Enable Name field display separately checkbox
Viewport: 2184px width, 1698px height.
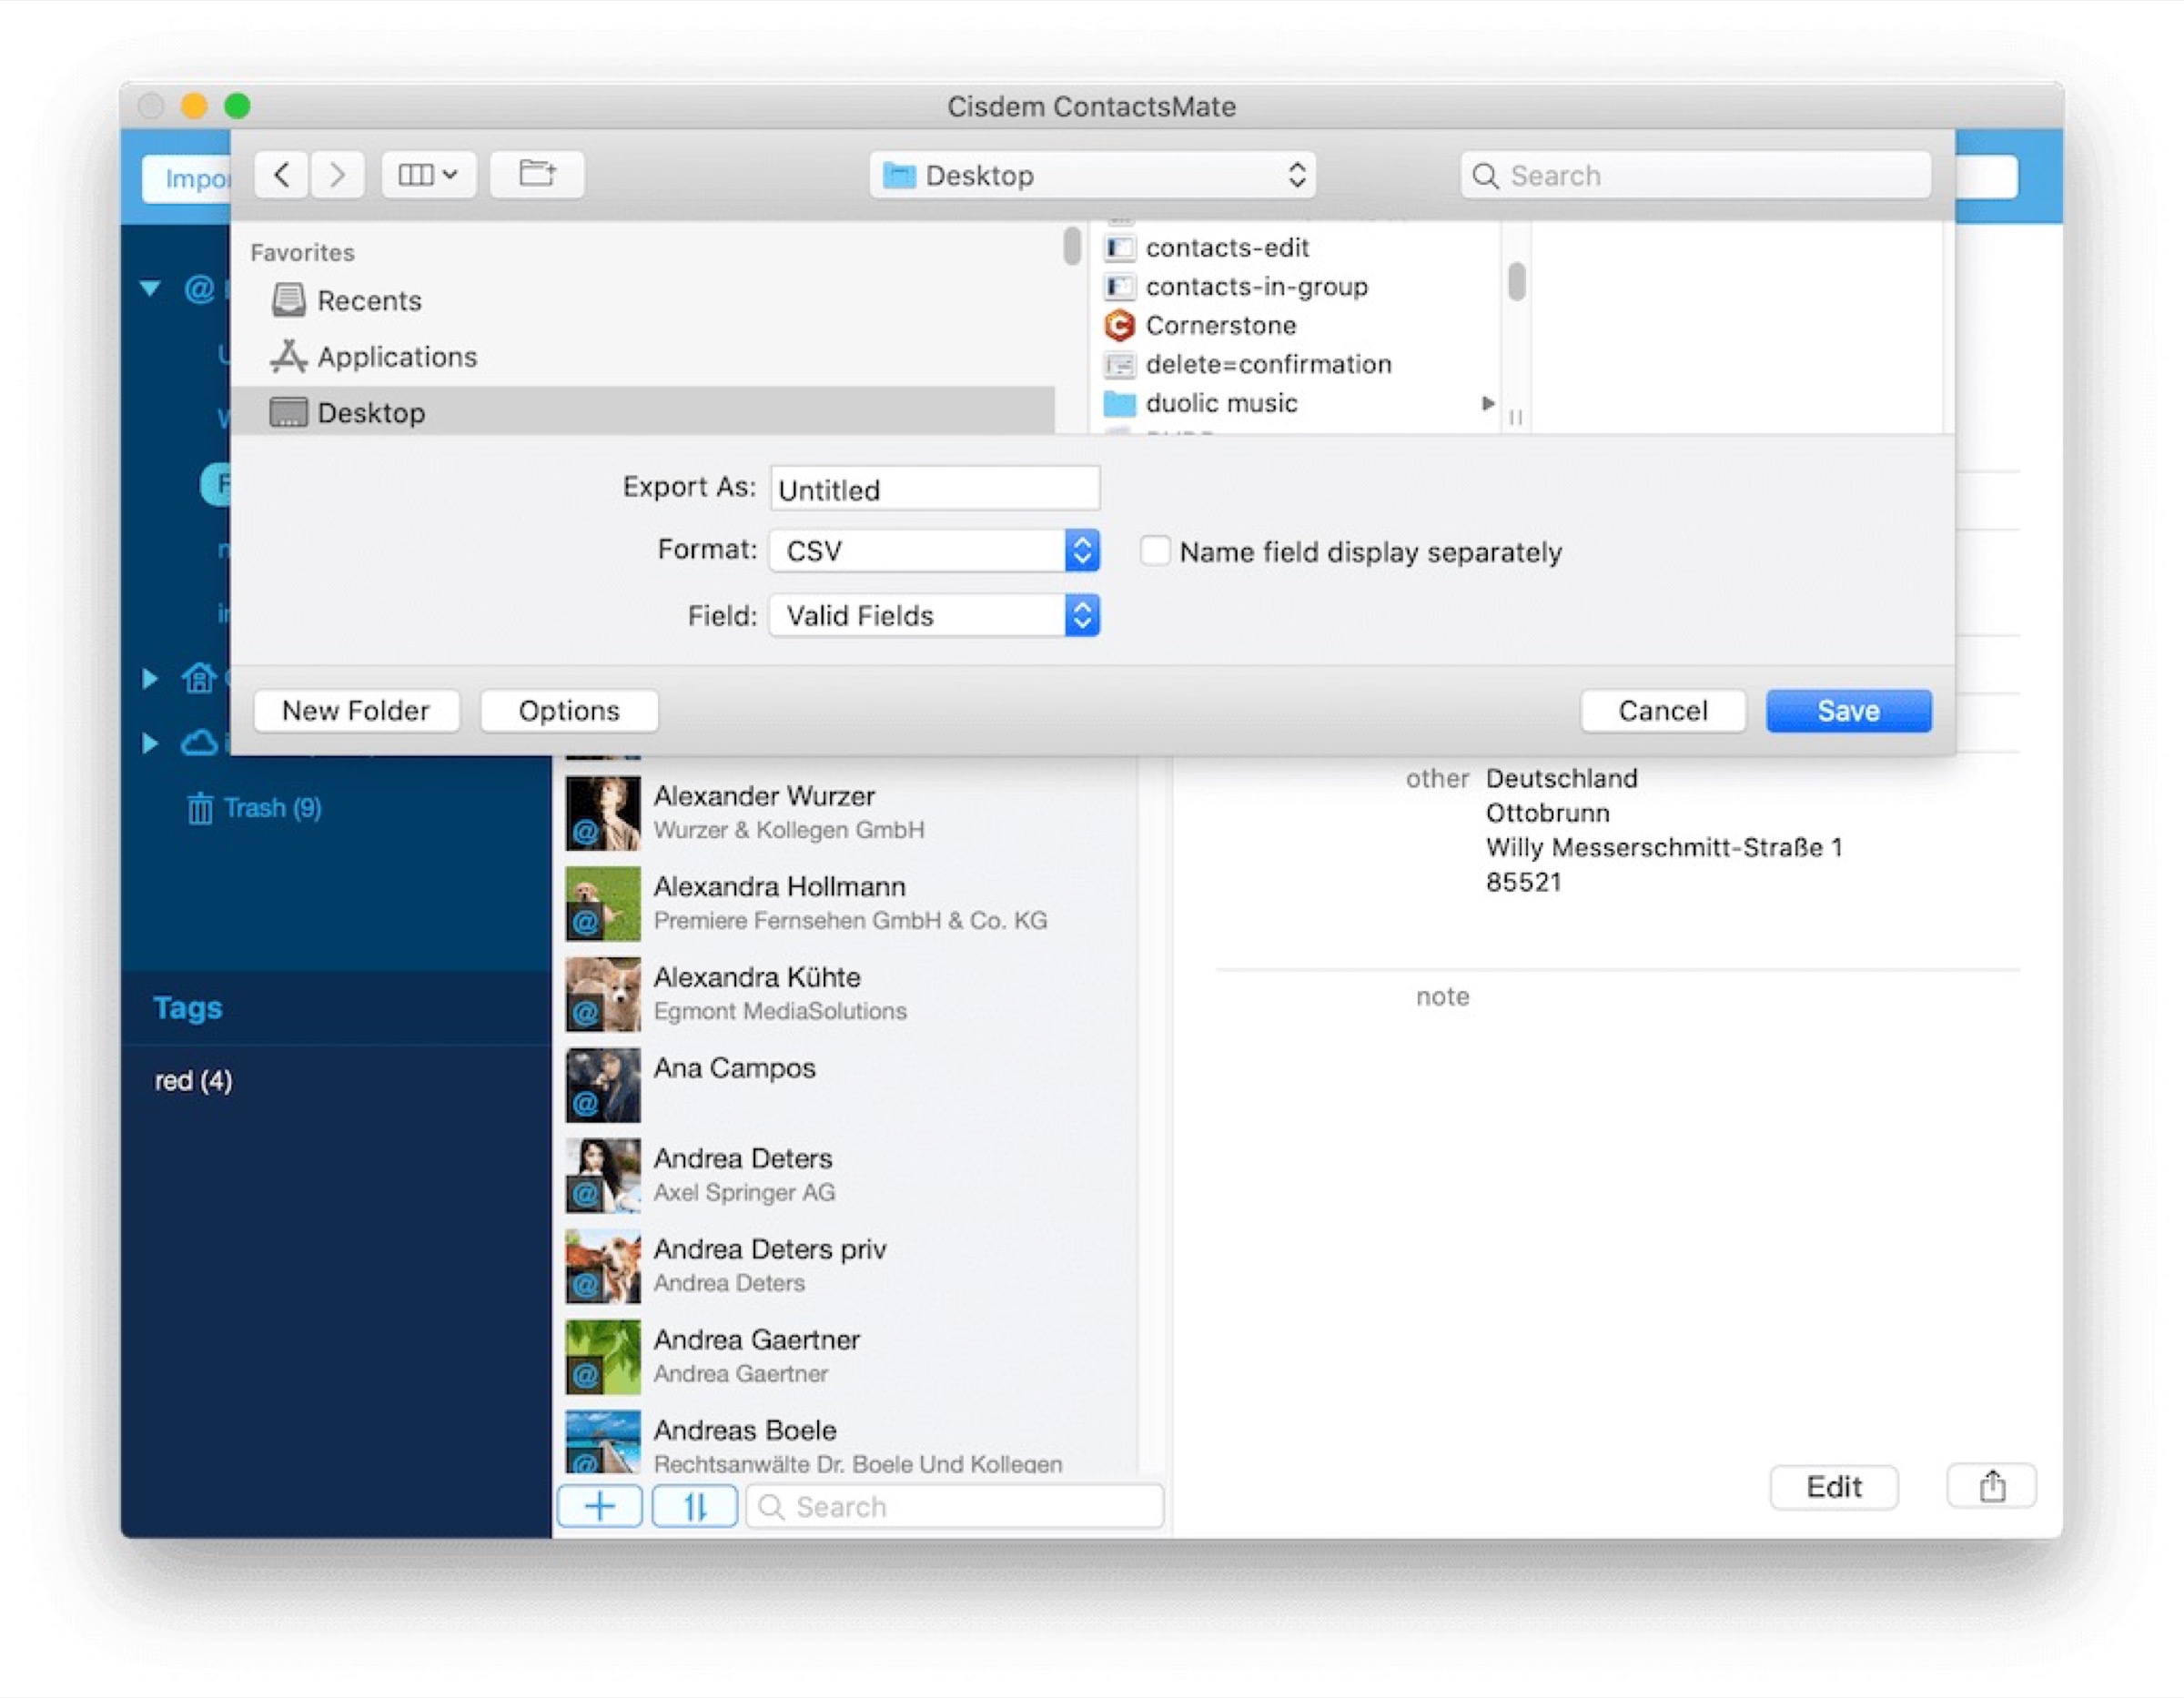point(1155,551)
